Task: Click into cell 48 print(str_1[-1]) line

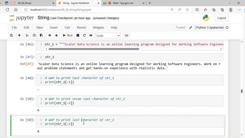Action: pos(59,82)
